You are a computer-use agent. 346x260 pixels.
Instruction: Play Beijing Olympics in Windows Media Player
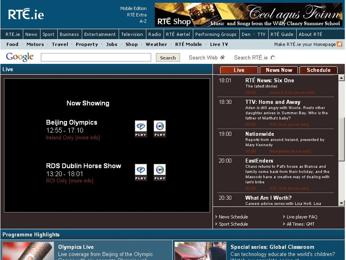(x=160, y=128)
